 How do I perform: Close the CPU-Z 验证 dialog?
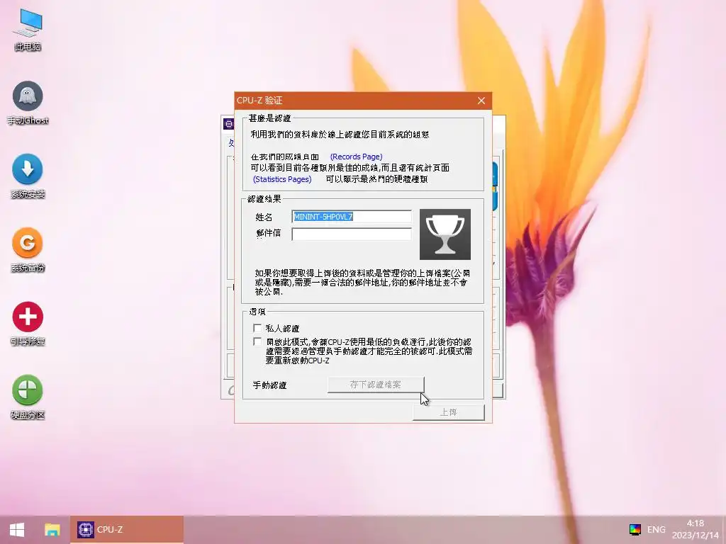point(481,101)
